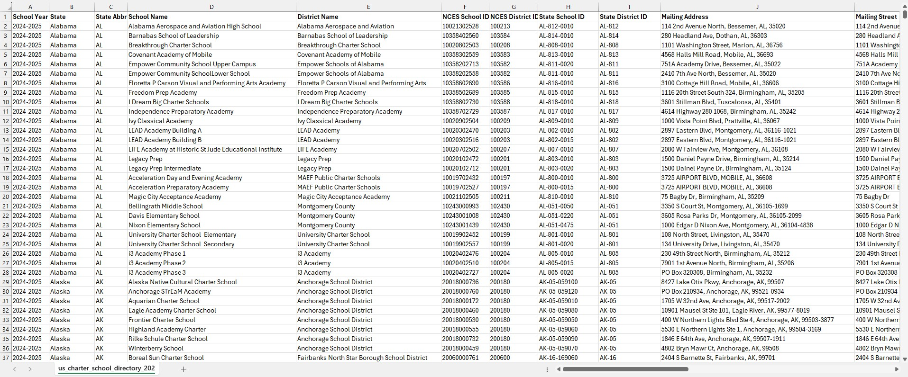The height and width of the screenshot is (377, 908).
Task: Click the 'Winterberry School' cell
Action: tap(156, 348)
